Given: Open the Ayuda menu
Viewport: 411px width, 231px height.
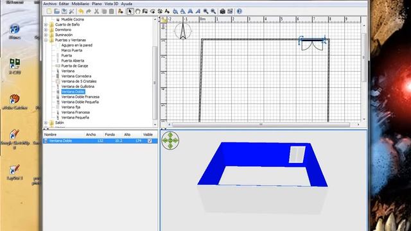Looking at the screenshot, I should click(x=127, y=4).
